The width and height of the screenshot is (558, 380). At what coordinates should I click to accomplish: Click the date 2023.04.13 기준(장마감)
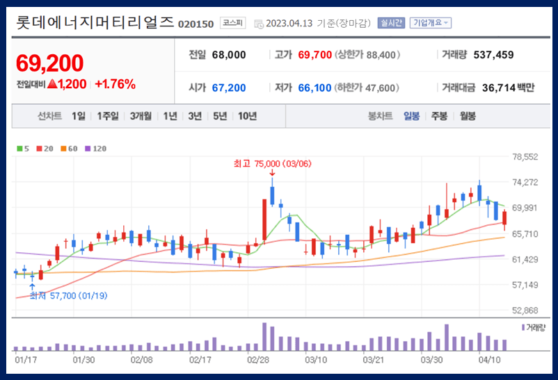pos(318,24)
